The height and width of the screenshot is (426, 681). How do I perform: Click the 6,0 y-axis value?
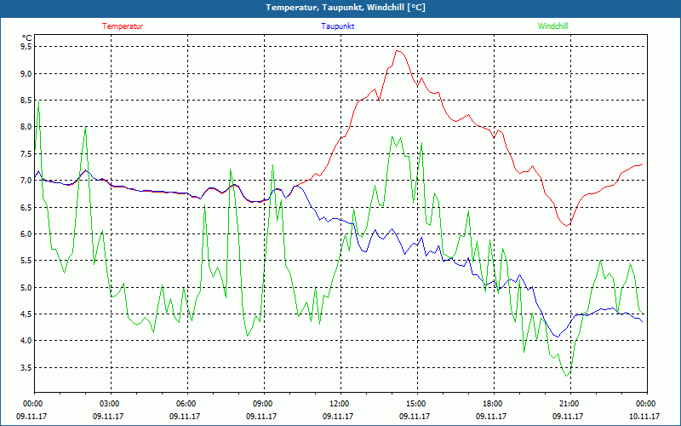click(27, 233)
